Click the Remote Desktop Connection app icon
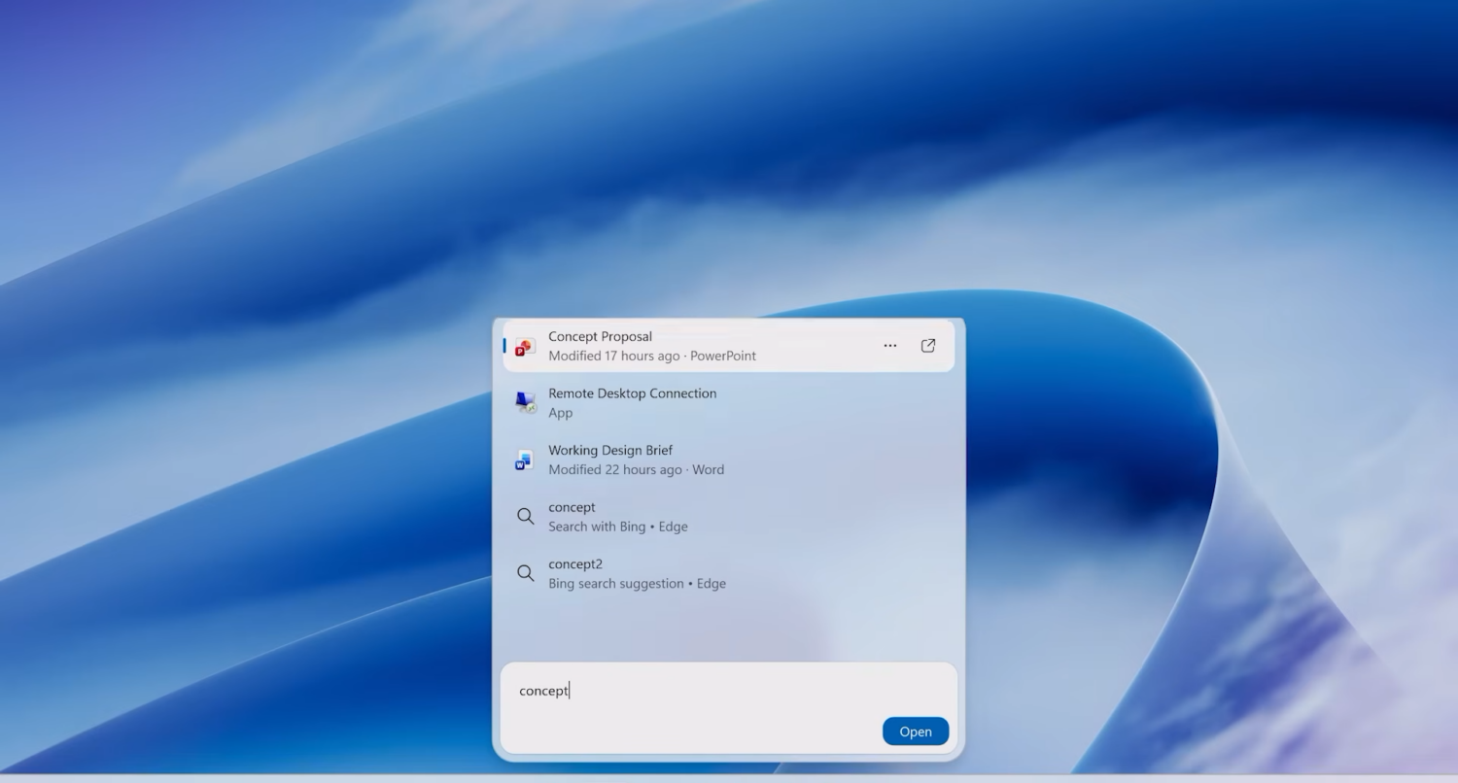The height and width of the screenshot is (783, 1458). click(525, 402)
